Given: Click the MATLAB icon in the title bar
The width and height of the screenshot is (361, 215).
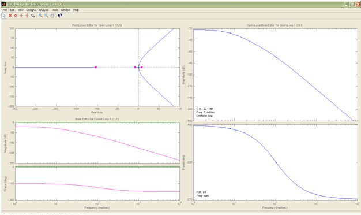Looking at the screenshot, I should click(3, 4).
